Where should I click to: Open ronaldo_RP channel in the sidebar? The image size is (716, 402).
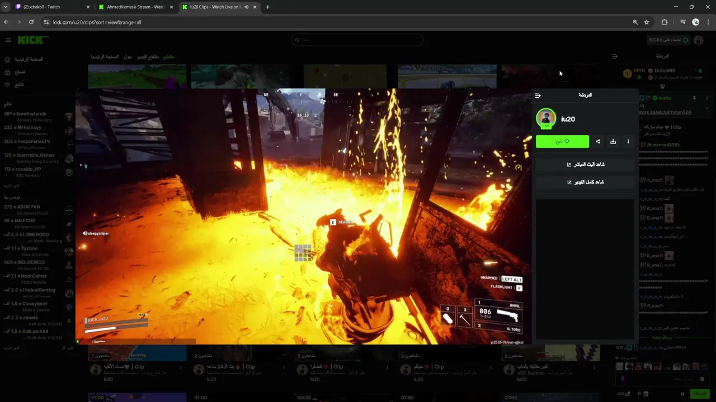point(38,172)
